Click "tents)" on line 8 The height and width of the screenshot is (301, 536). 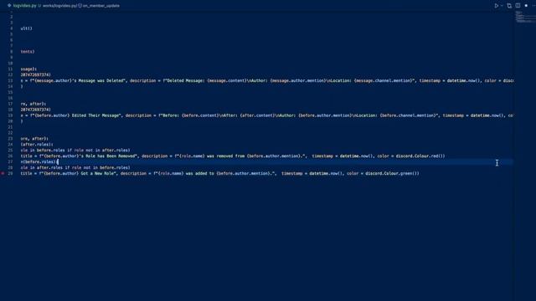click(x=28, y=52)
